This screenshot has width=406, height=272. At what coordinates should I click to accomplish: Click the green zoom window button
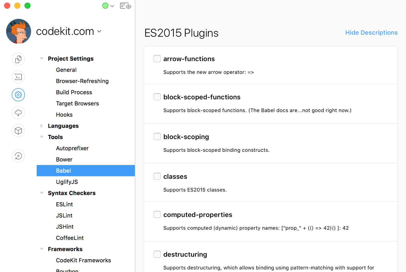point(28,6)
